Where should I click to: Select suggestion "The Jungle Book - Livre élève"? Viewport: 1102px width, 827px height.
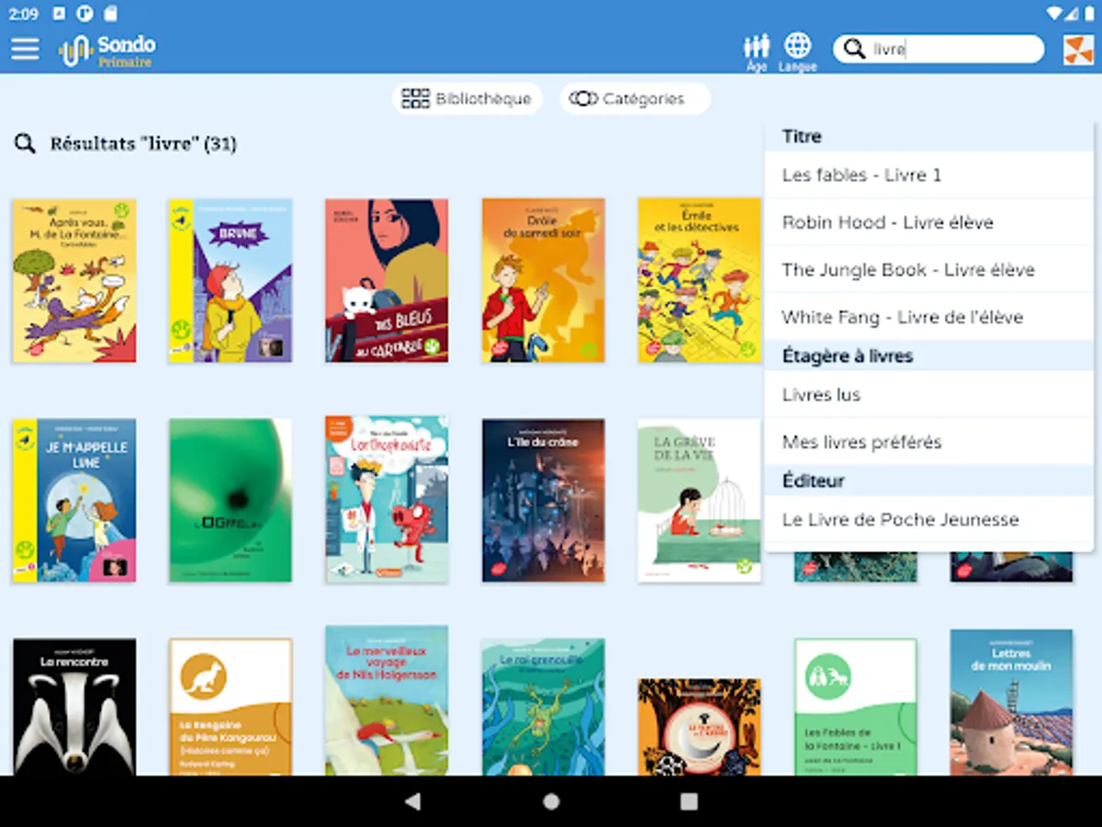click(928, 269)
